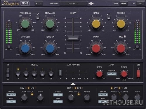Image resolution: width=146 pixels, height=109 pixels.
Task: Click the Klanghelm logo
Action: pos(11,3)
